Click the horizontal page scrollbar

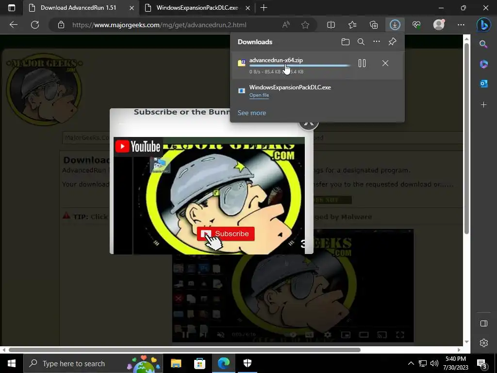pyautogui.click(x=184, y=350)
